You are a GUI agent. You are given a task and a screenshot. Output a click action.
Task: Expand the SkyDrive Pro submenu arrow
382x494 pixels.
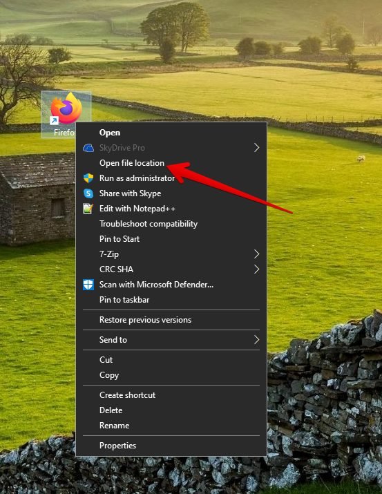pyautogui.click(x=257, y=148)
